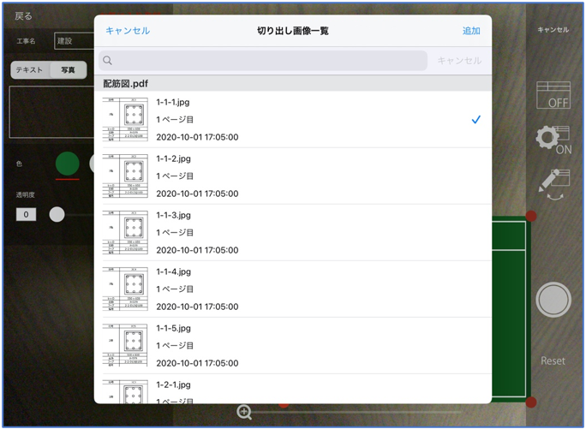This screenshot has height=429, width=586.
Task: Tap 追加 to add the image
Action: [471, 31]
